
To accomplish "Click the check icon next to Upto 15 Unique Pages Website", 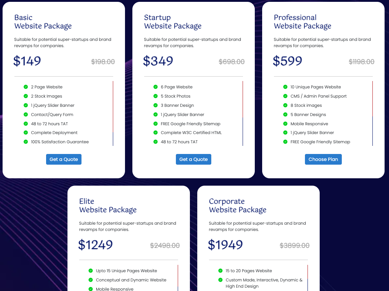I will pos(91,271).
